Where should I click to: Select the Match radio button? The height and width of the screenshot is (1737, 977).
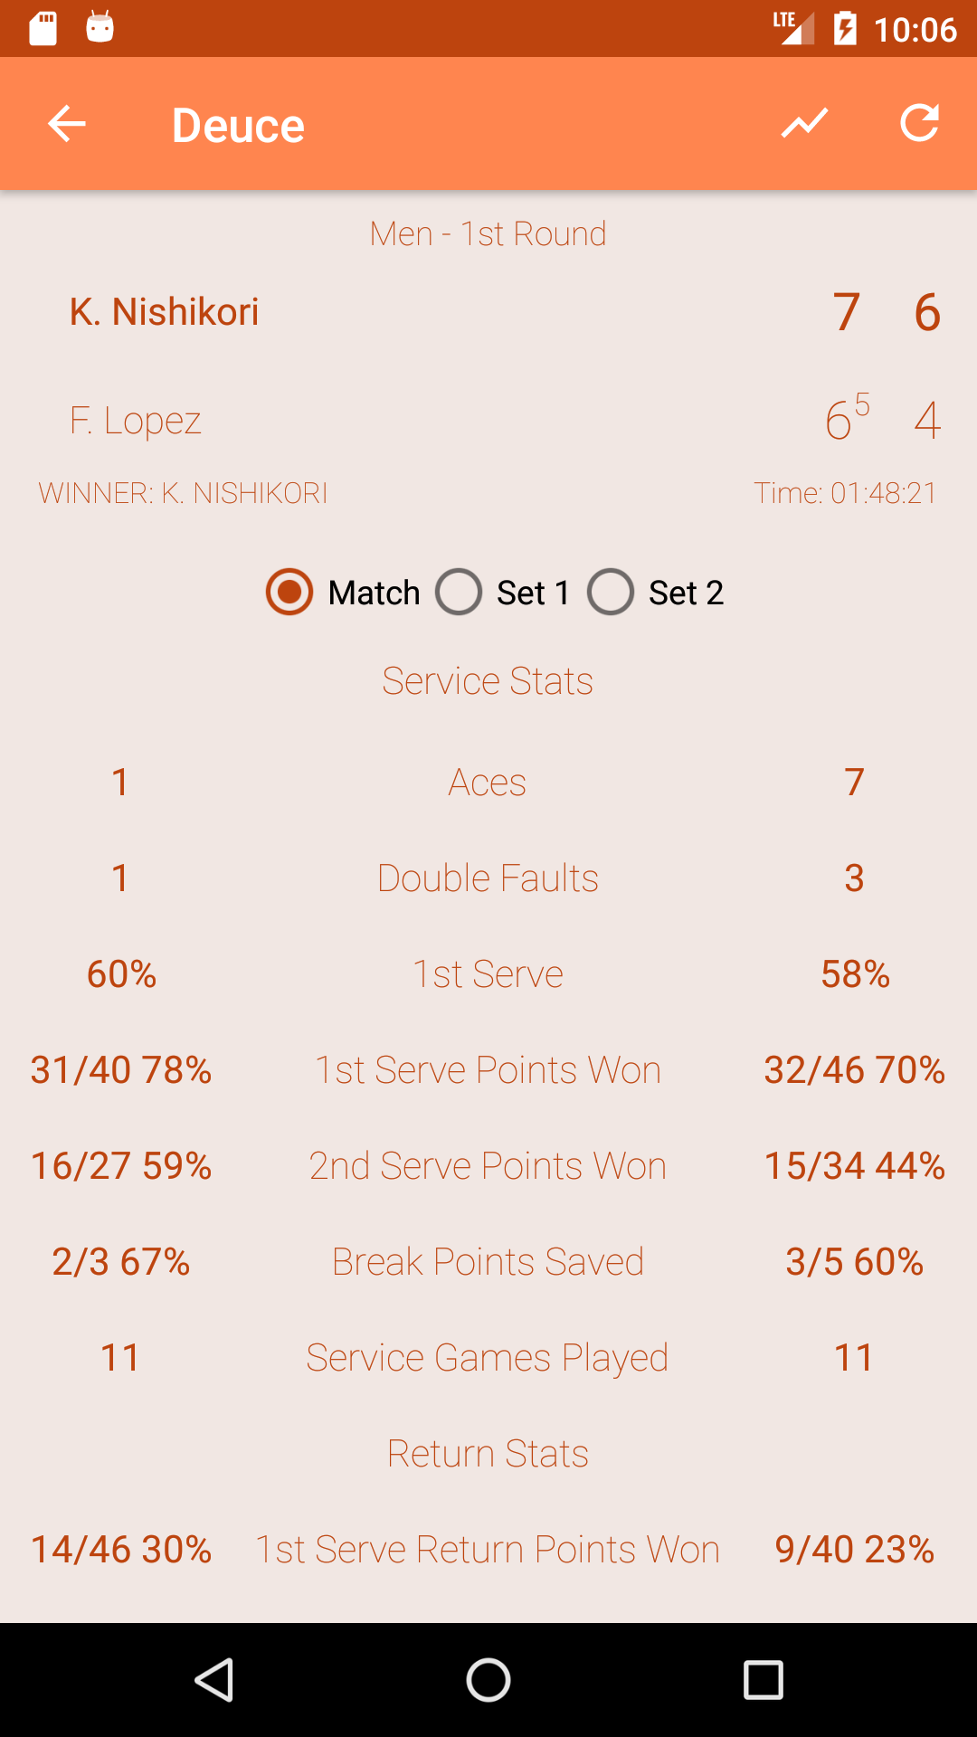pos(289,593)
